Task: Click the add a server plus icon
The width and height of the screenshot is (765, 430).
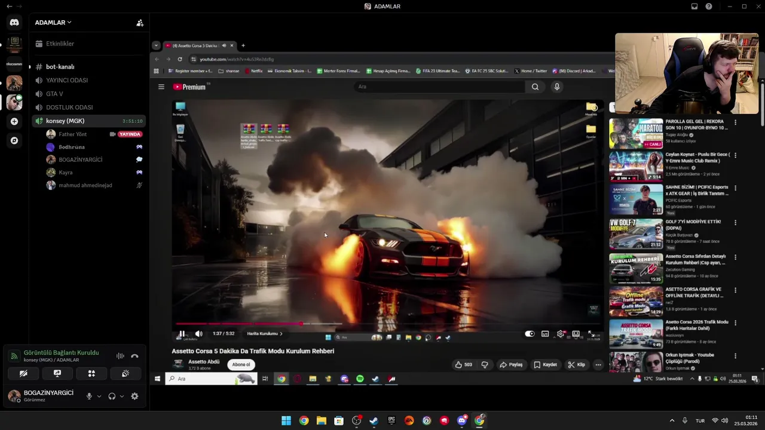Action: pyautogui.click(x=14, y=121)
